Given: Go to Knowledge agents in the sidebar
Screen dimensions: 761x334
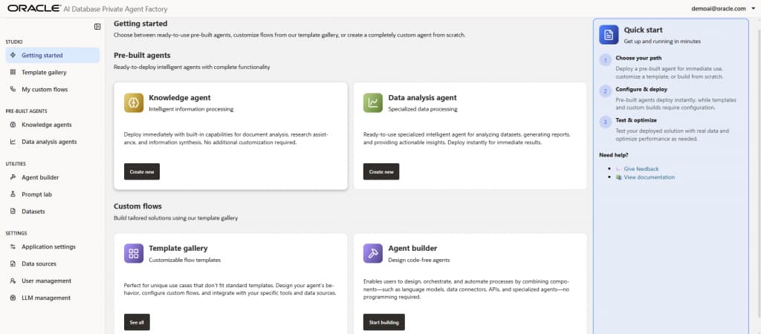Looking at the screenshot, I should click(x=46, y=125).
